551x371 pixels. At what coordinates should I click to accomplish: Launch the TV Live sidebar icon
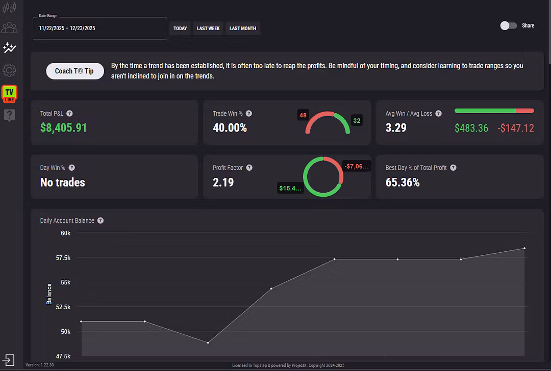9,94
